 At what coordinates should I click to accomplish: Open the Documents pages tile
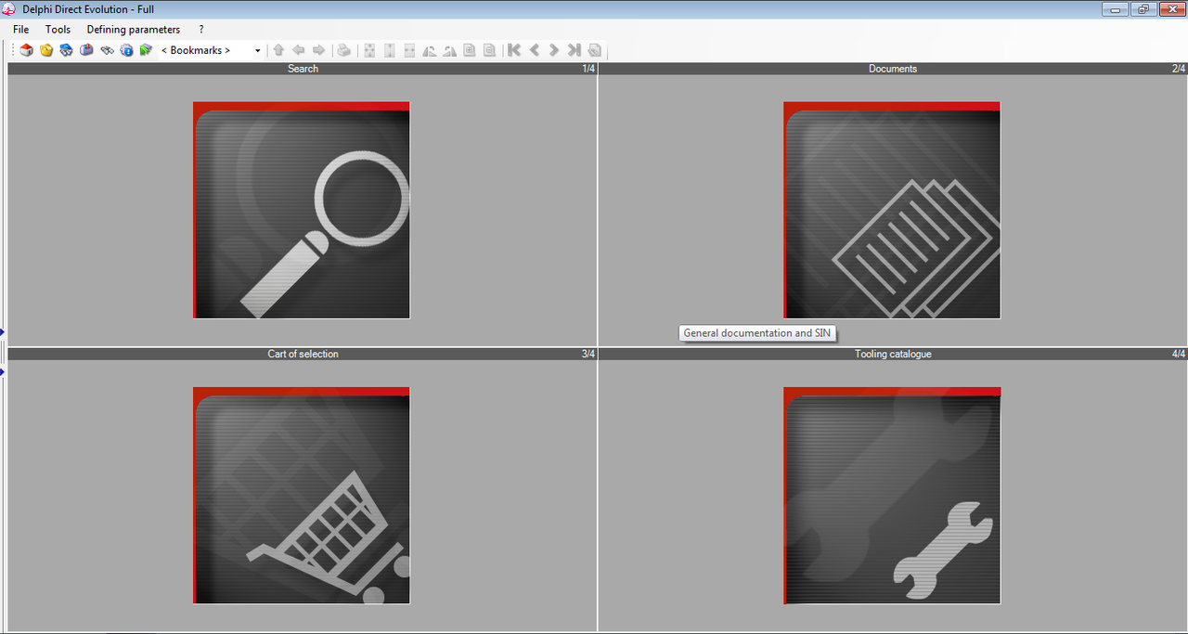click(x=892, y=210)
